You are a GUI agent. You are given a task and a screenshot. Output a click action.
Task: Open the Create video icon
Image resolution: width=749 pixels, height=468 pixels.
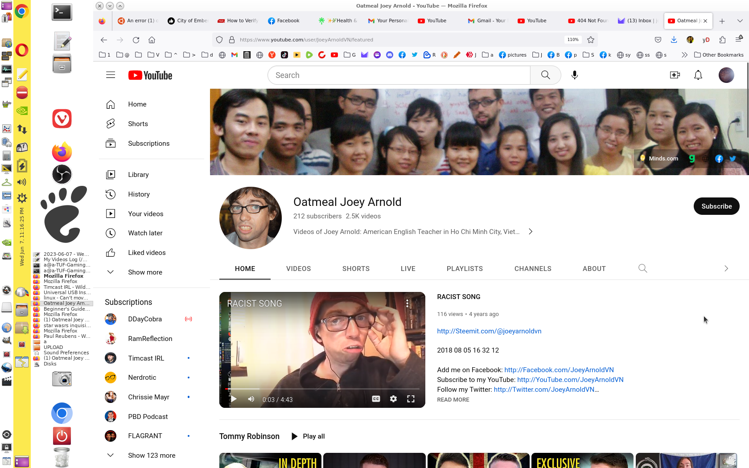pos(675,75)
